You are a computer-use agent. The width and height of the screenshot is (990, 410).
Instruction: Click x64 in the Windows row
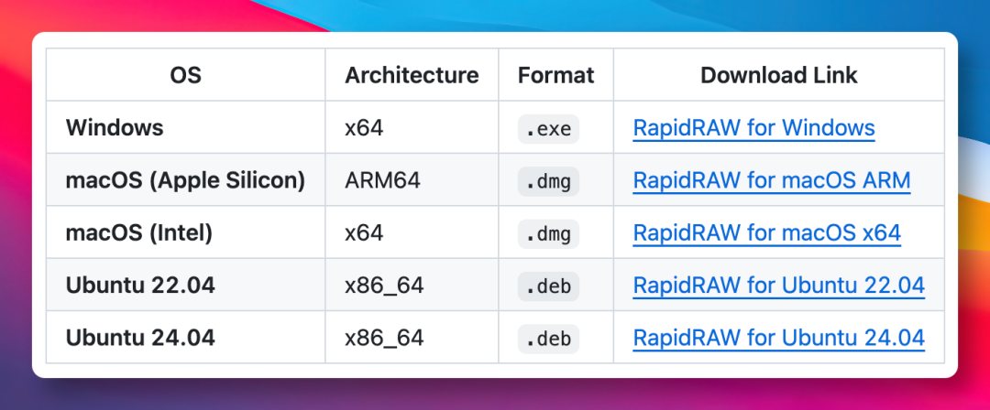coord(364,128)
